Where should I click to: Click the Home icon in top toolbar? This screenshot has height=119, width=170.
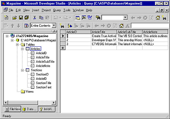(158, 18)
